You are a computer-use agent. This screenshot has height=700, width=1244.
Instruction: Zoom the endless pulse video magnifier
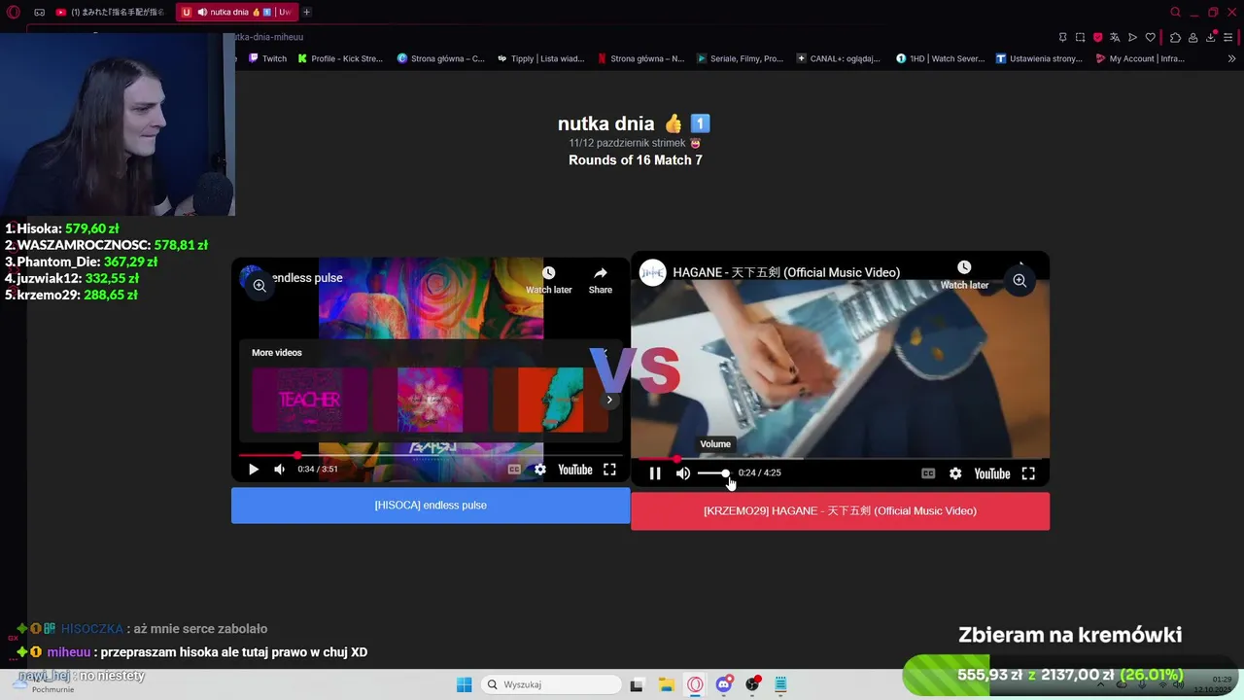[259, 285]
